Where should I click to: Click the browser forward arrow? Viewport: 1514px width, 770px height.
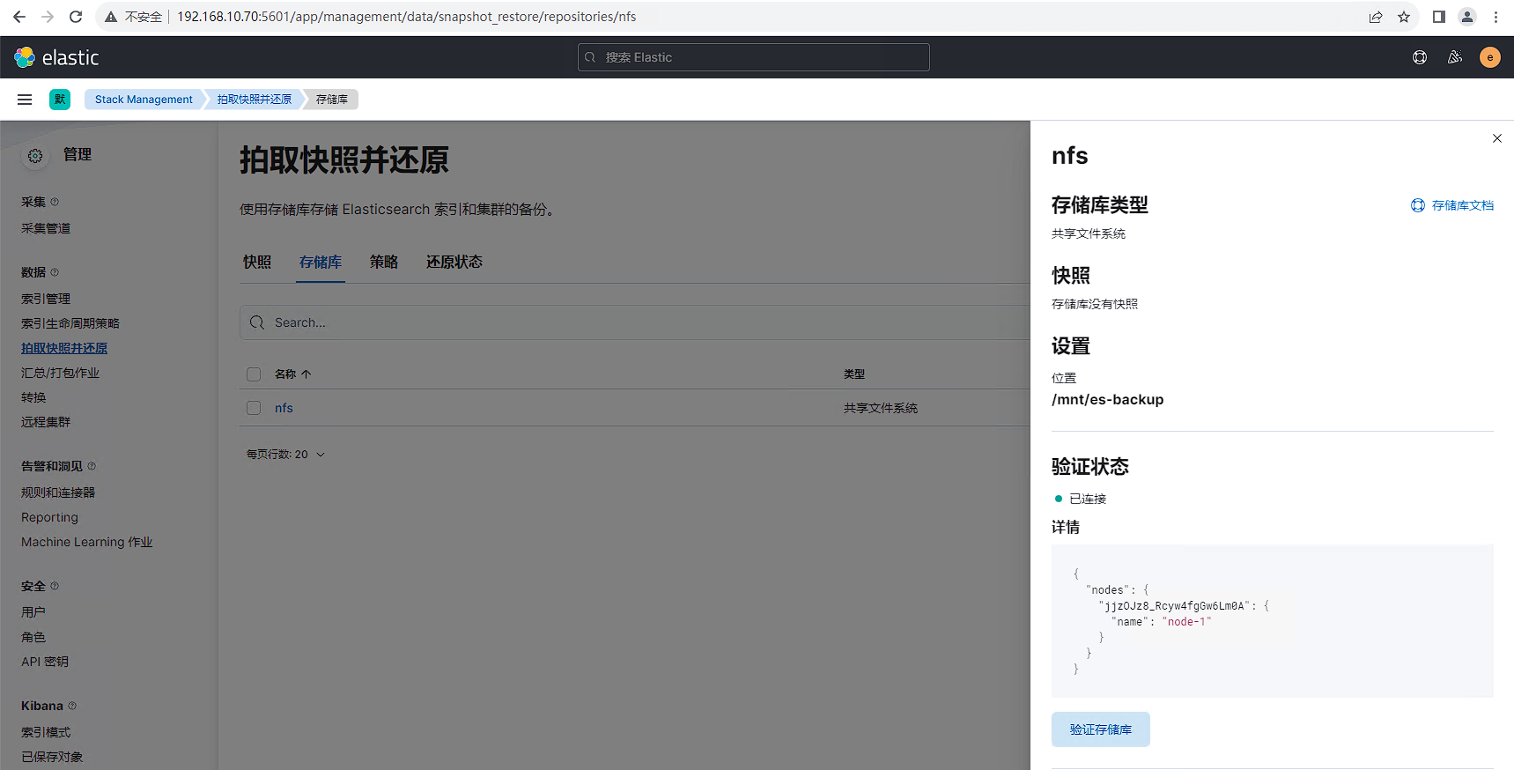[48, 17]
